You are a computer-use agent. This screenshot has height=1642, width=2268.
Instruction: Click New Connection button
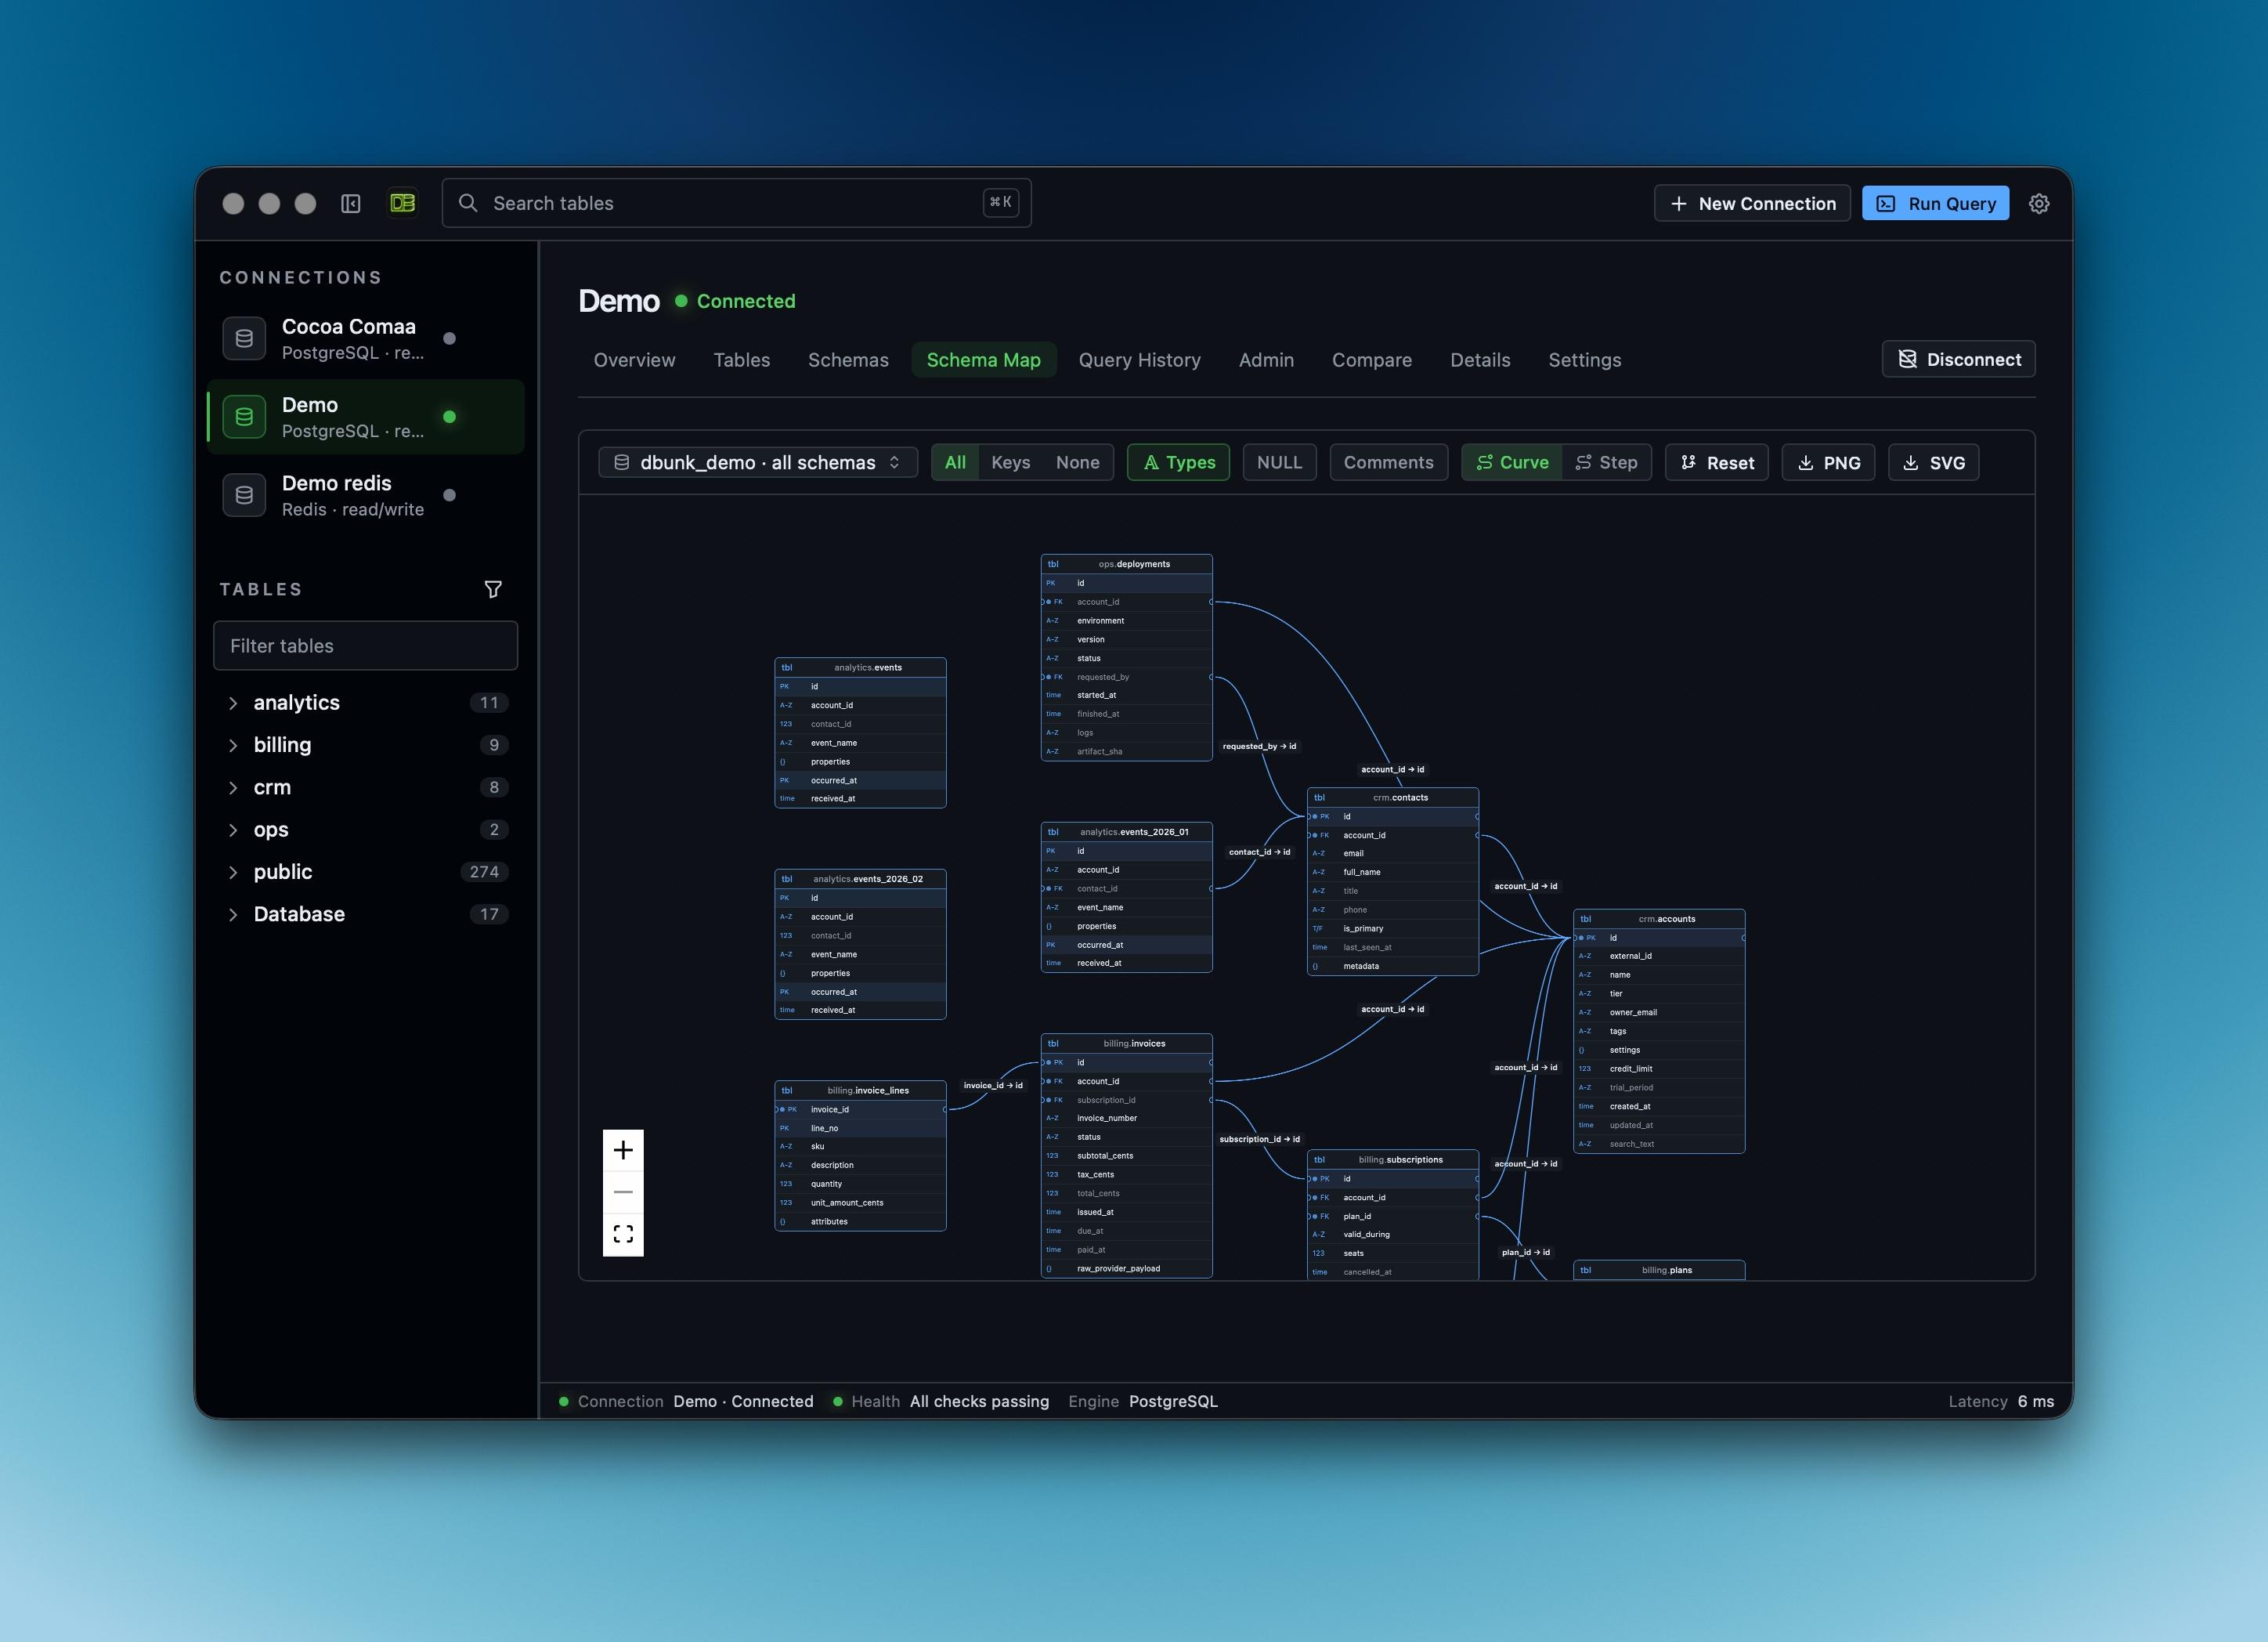(1752, 203)
